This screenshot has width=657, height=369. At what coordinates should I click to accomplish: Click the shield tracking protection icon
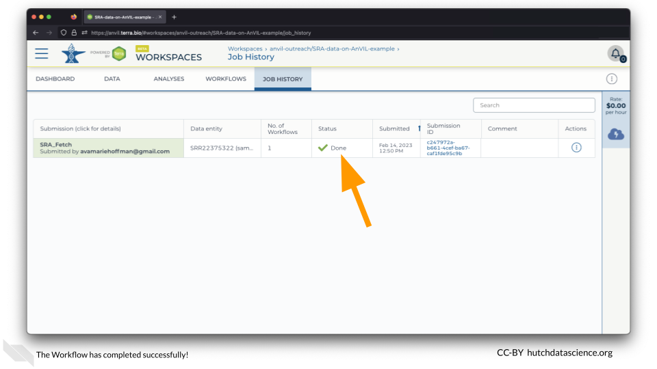coord(64,33)
